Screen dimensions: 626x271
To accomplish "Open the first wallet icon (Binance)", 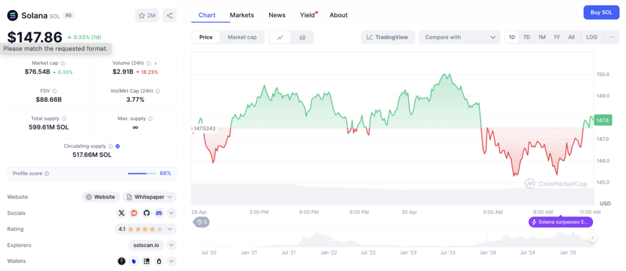I will [x=122, y=261].
